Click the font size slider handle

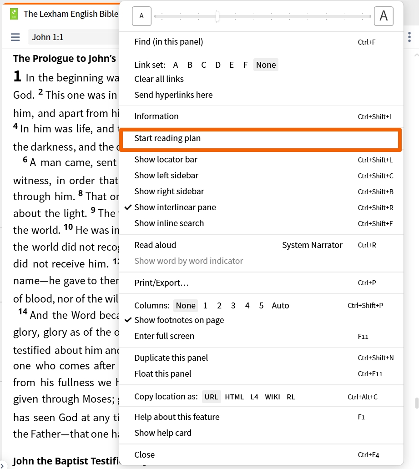coord(217,16)
